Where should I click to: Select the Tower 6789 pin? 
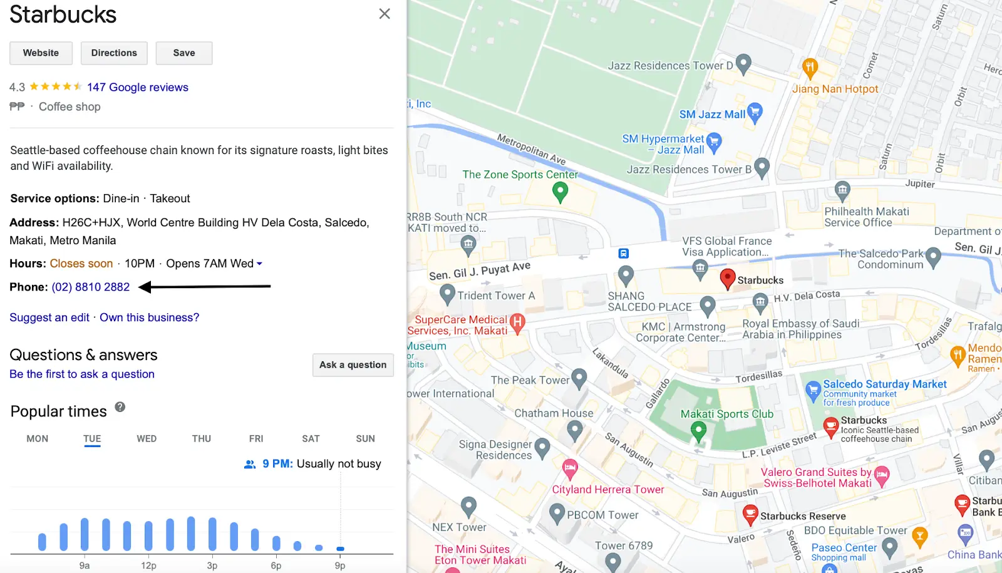tap(612, 562)
